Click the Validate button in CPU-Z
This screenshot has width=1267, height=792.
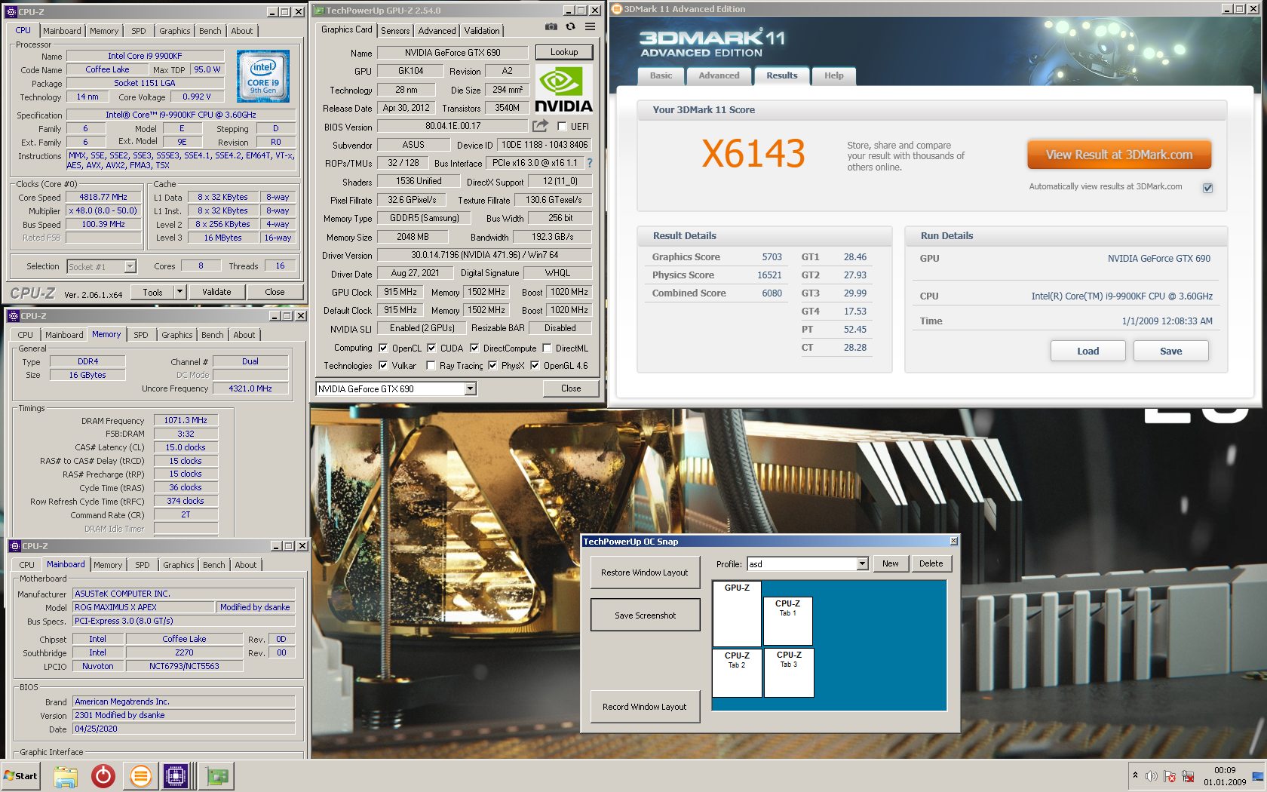(x=216, y=292)
